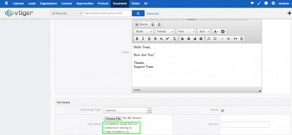Open the Products module
Screen dimensions: 292x135
[x=103, y=3]
